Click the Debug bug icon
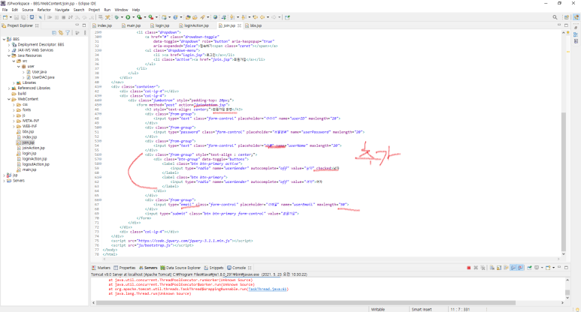Screen dimensions: 581x312 (x=117, y=17)
